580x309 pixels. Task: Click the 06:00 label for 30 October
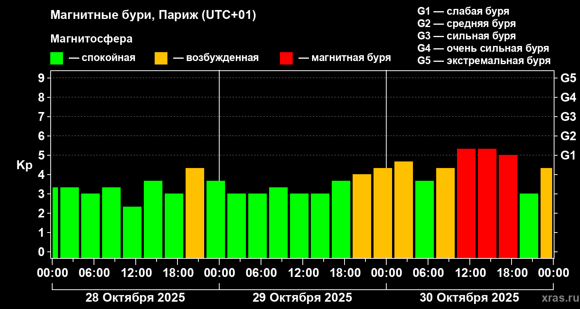click(428, 273)
